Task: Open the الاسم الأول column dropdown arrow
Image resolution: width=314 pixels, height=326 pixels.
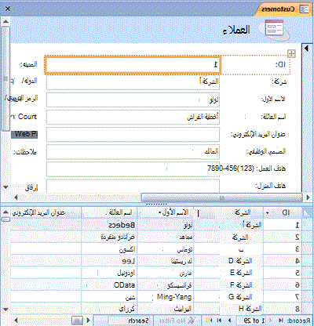Action: [159, 213]
